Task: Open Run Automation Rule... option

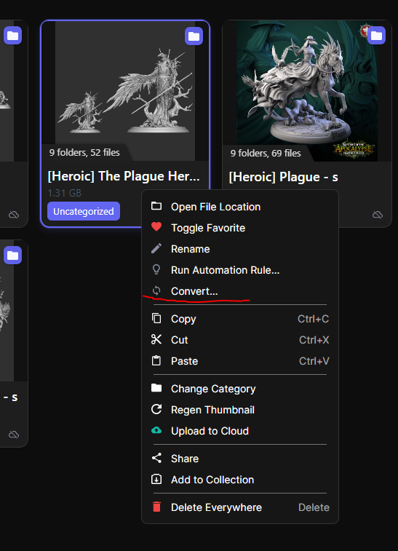Action: coord(240,270)
